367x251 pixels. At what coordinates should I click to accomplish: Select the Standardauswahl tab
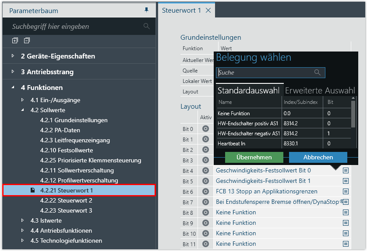click(x=248, y=90)
